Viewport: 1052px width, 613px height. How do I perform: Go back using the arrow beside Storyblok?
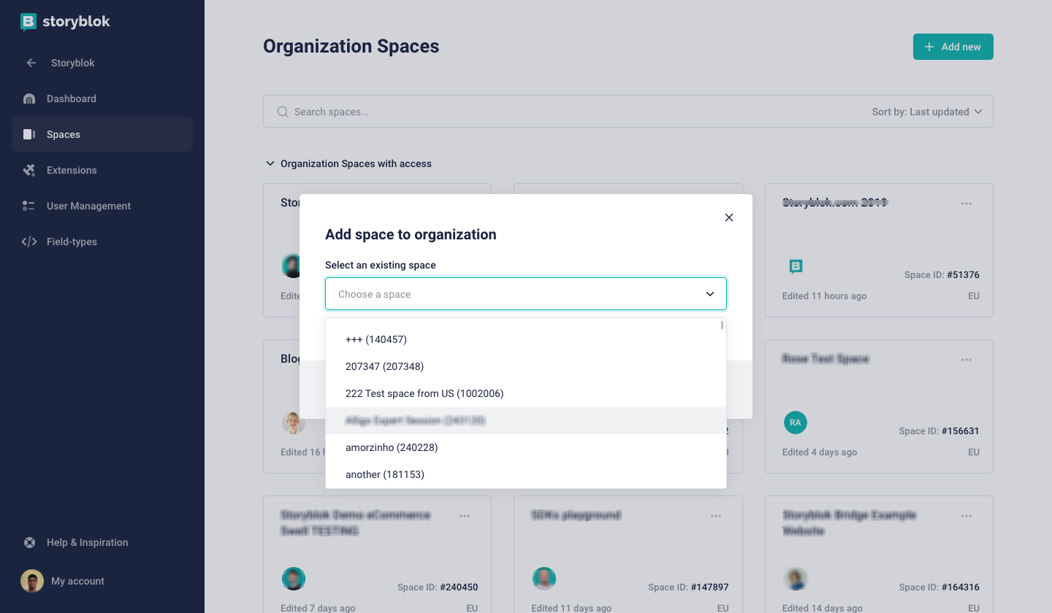coord(31,63)
